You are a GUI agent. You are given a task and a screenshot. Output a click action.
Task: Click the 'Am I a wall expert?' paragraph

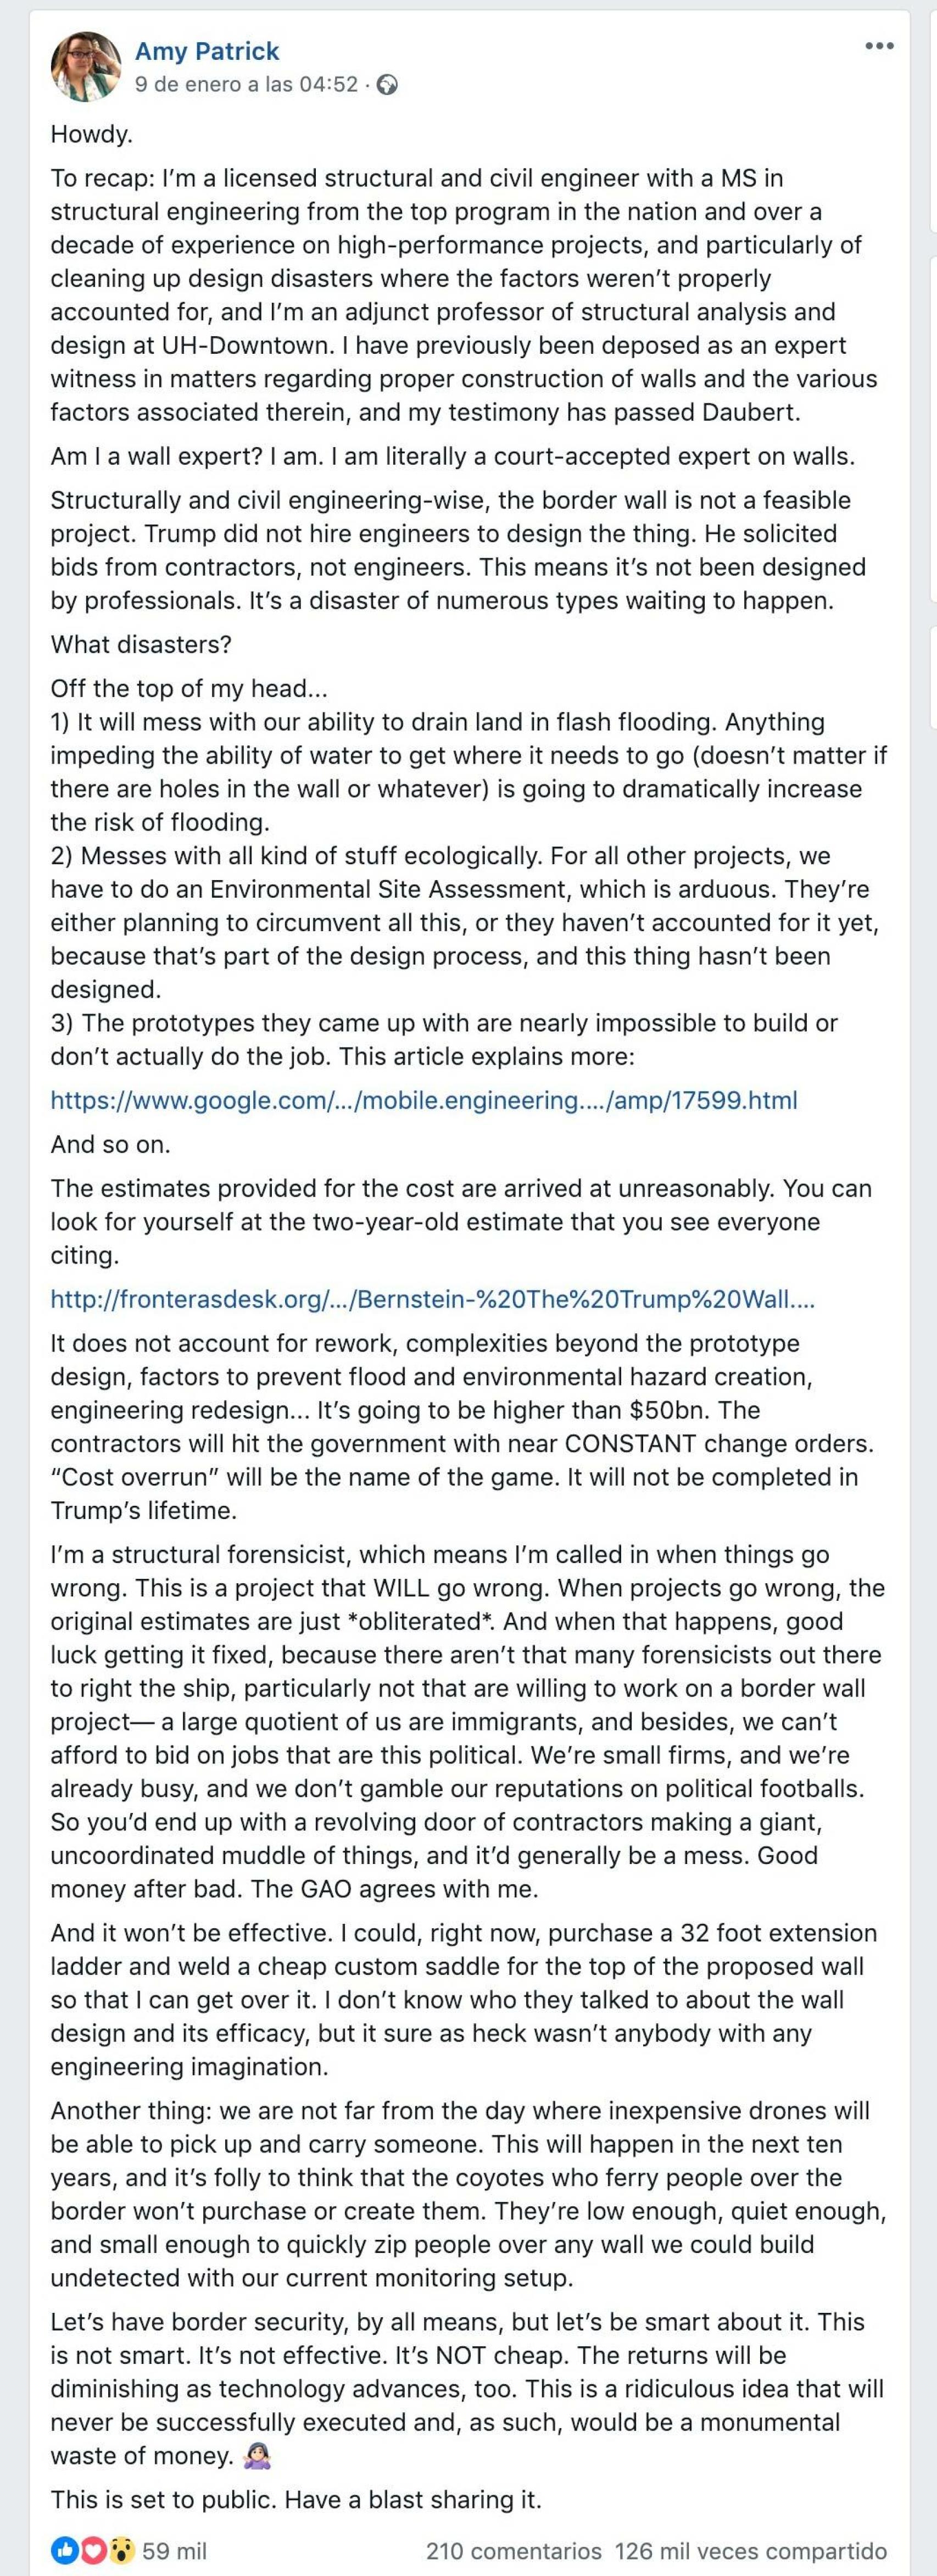pyautogui.click(x=452, y=457)
